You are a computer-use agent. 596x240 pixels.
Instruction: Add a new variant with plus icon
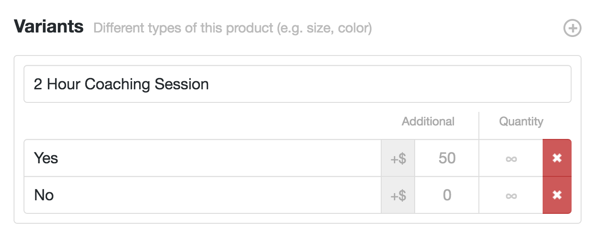tap(572, 28)
